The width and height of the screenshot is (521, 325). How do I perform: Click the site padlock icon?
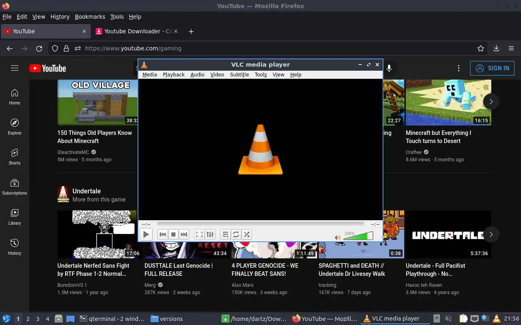(66, 48)
